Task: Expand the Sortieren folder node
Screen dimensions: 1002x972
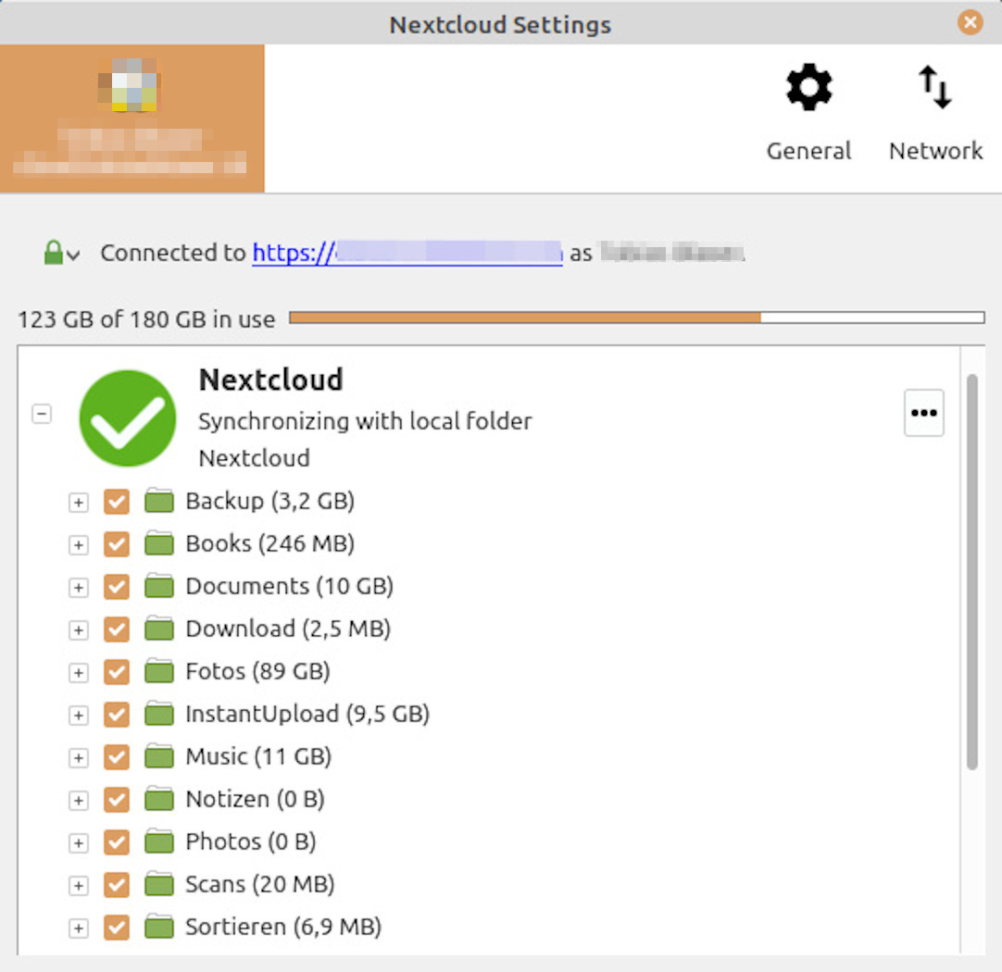Action: pyautogui.click(x=79, y=928)
